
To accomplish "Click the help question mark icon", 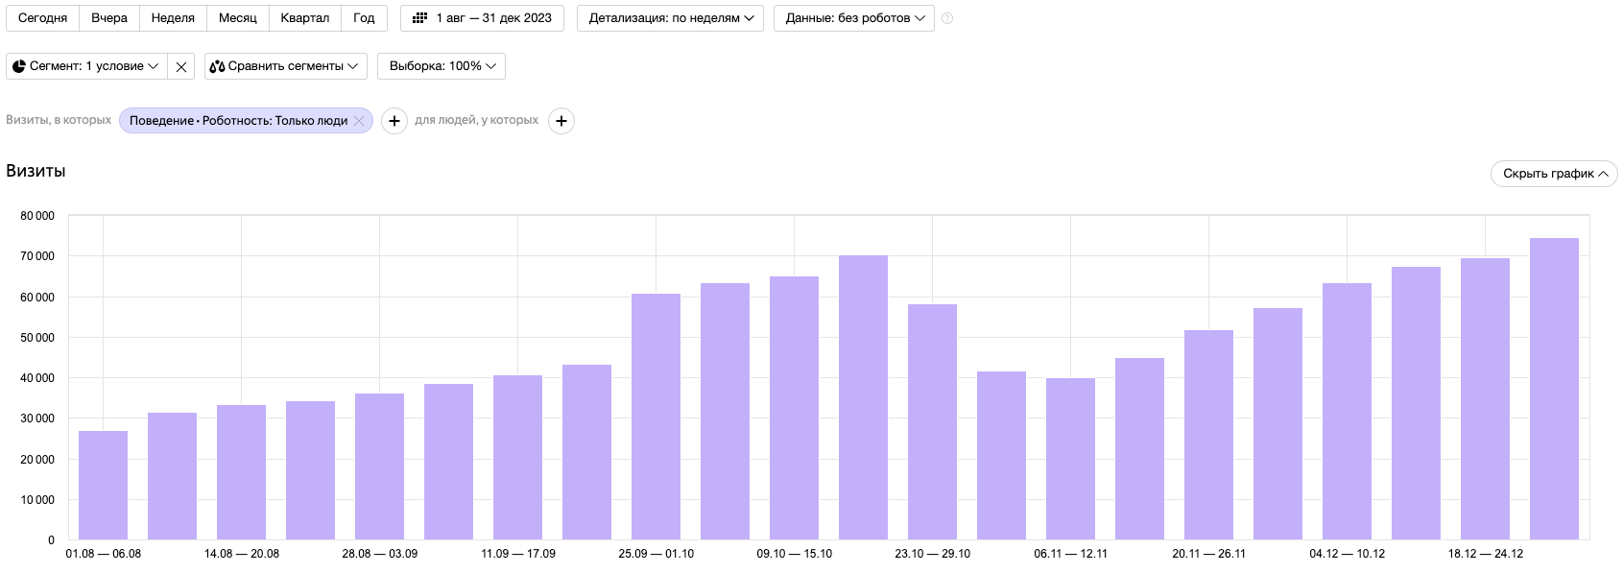I will click(x=947, y=18).
